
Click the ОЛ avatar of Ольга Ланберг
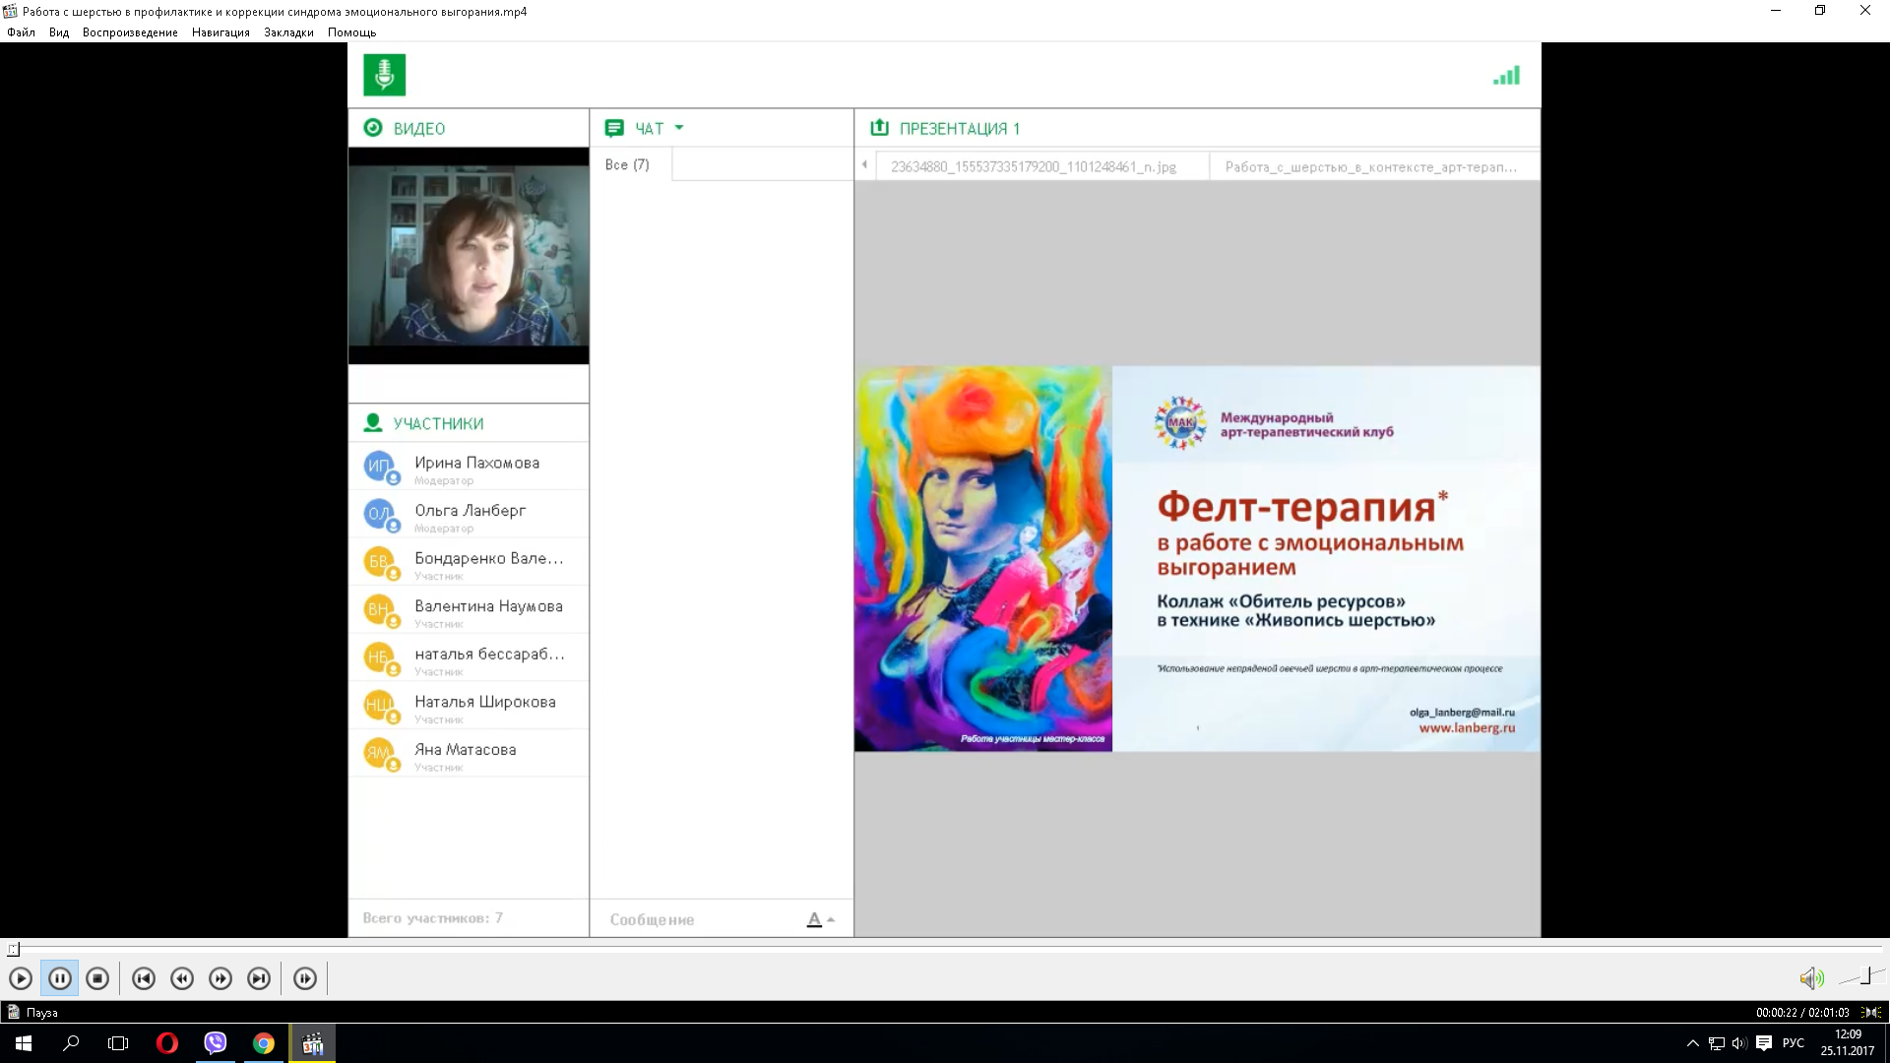click(380, 514)
